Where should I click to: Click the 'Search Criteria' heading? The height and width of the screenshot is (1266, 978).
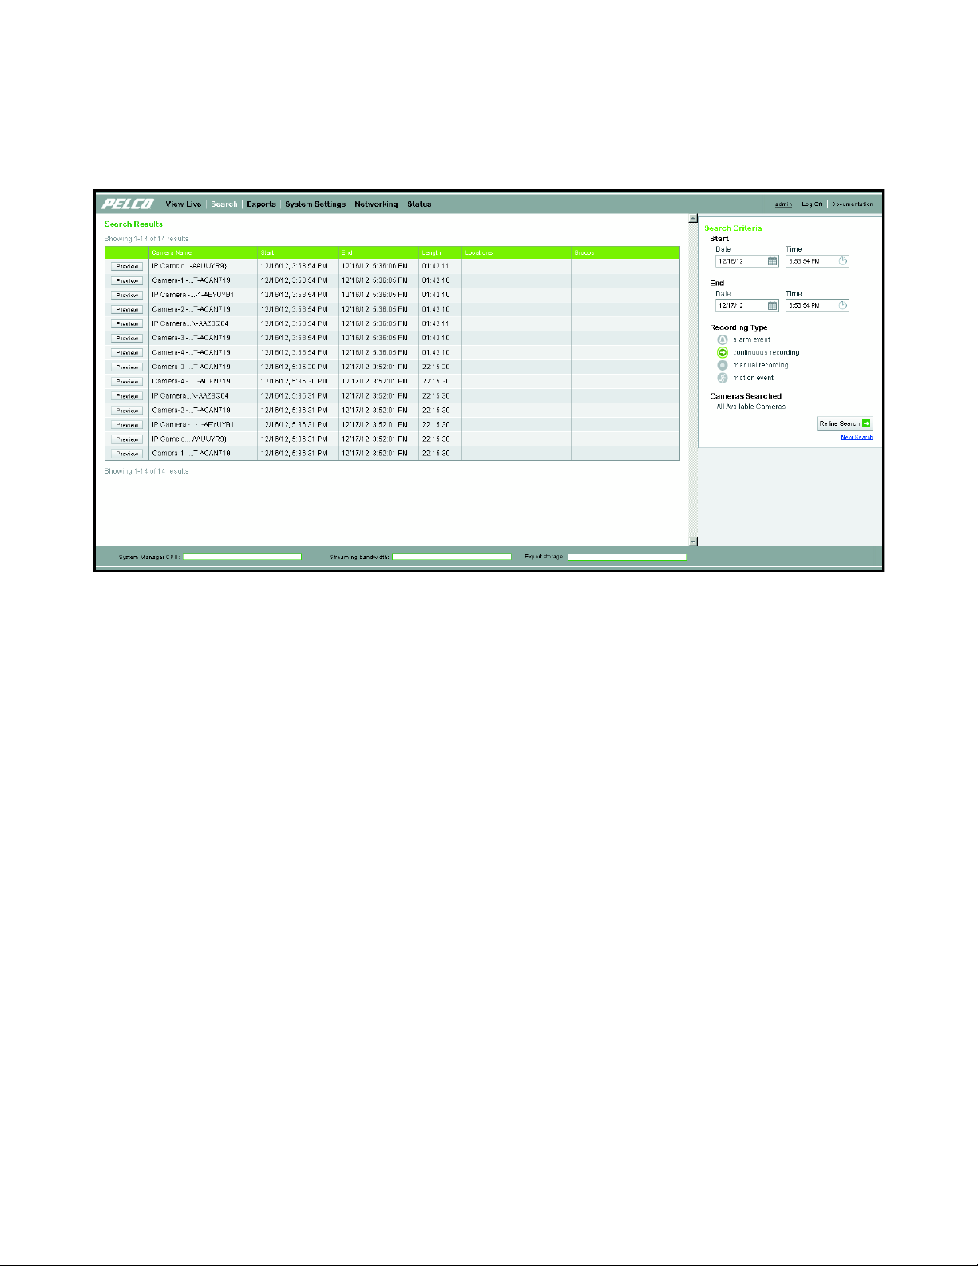733,228
